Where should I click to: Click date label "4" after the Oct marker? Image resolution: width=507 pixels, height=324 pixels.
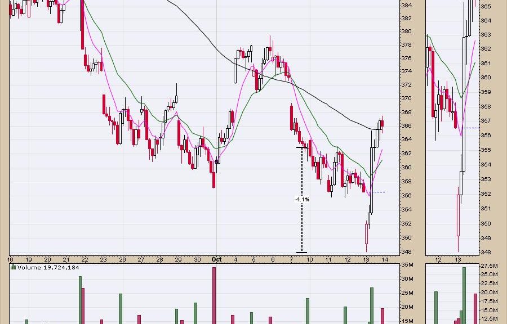click(235, 259)
